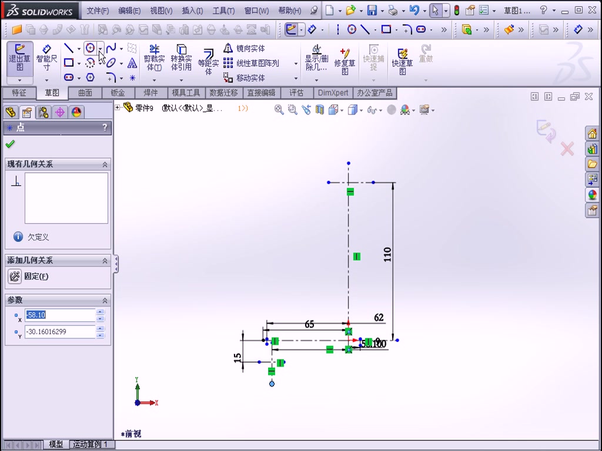Click the Y coordinate field showing -30.16016299

(60, 332)
